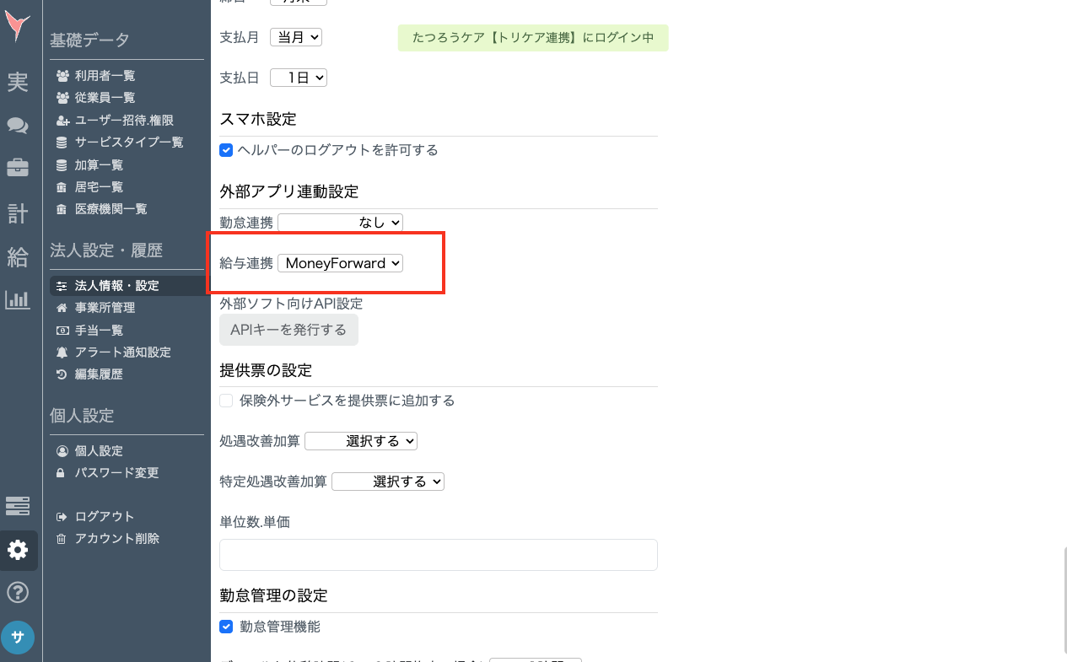Open the 支払日 dropdown showing 1日
1067x662 pixels.
click(x=298, y=77)
